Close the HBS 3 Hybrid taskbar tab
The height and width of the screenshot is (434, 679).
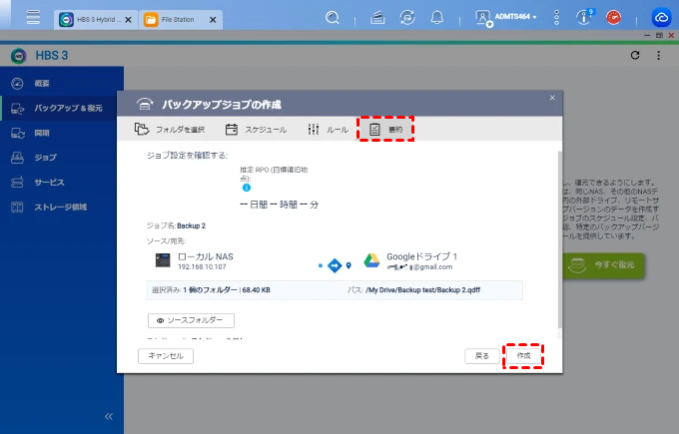point(128,20)
